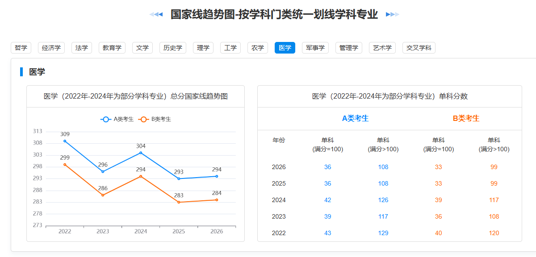Click the A类 value 43 in 2022 row
This screenshot has width=536, height=257.
tap(328, 233)
